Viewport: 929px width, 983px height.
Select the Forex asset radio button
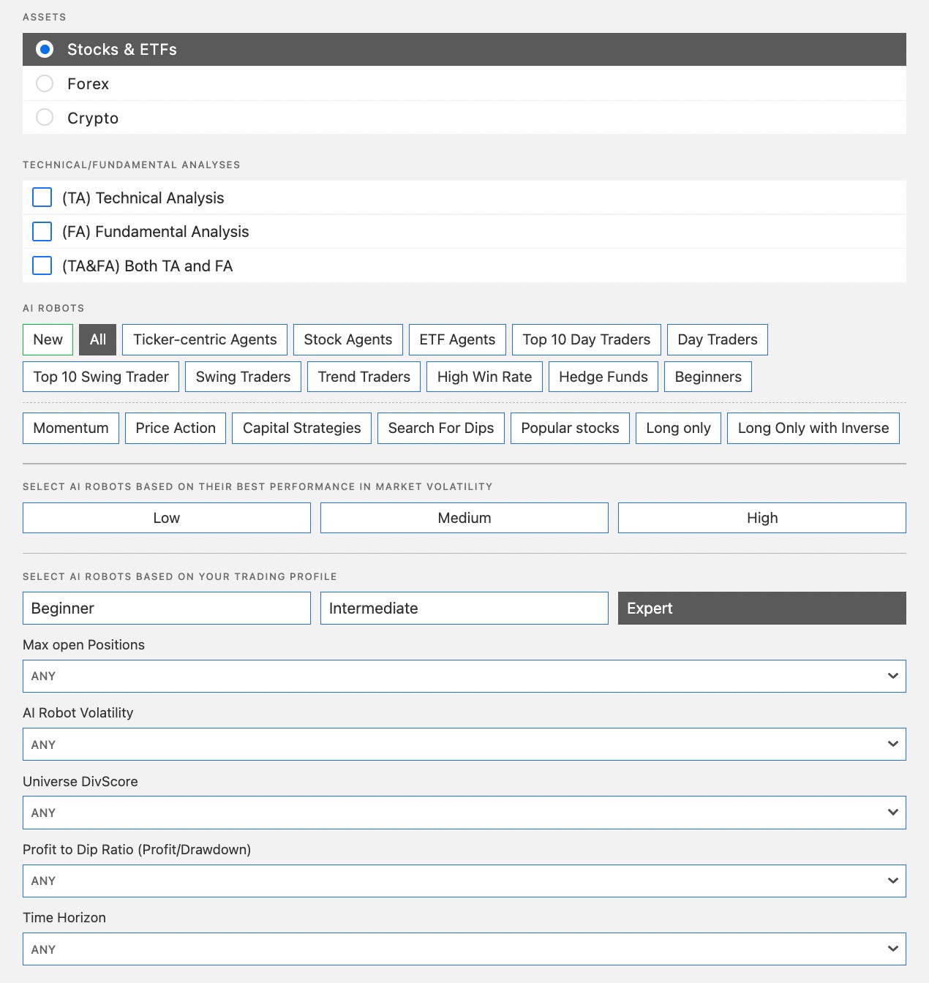click(x=45, y=83)
